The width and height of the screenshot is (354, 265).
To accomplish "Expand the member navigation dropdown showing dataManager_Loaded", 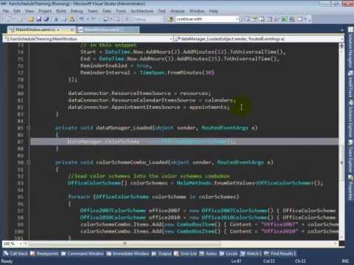I will pyautogui.click(x=341, y=39).
